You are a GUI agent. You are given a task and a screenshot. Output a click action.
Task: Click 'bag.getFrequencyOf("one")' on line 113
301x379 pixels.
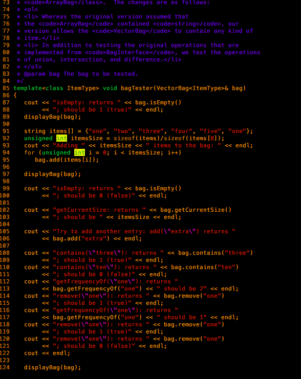click(97, 288)
